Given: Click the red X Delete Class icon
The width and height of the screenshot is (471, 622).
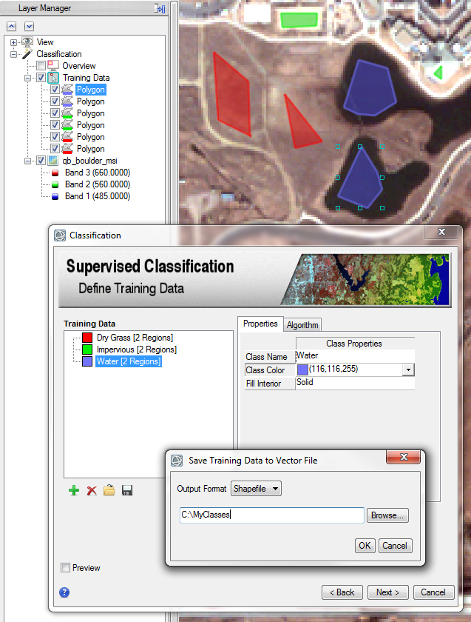Looking at the screenshot, I should click(x=92, y=491).
